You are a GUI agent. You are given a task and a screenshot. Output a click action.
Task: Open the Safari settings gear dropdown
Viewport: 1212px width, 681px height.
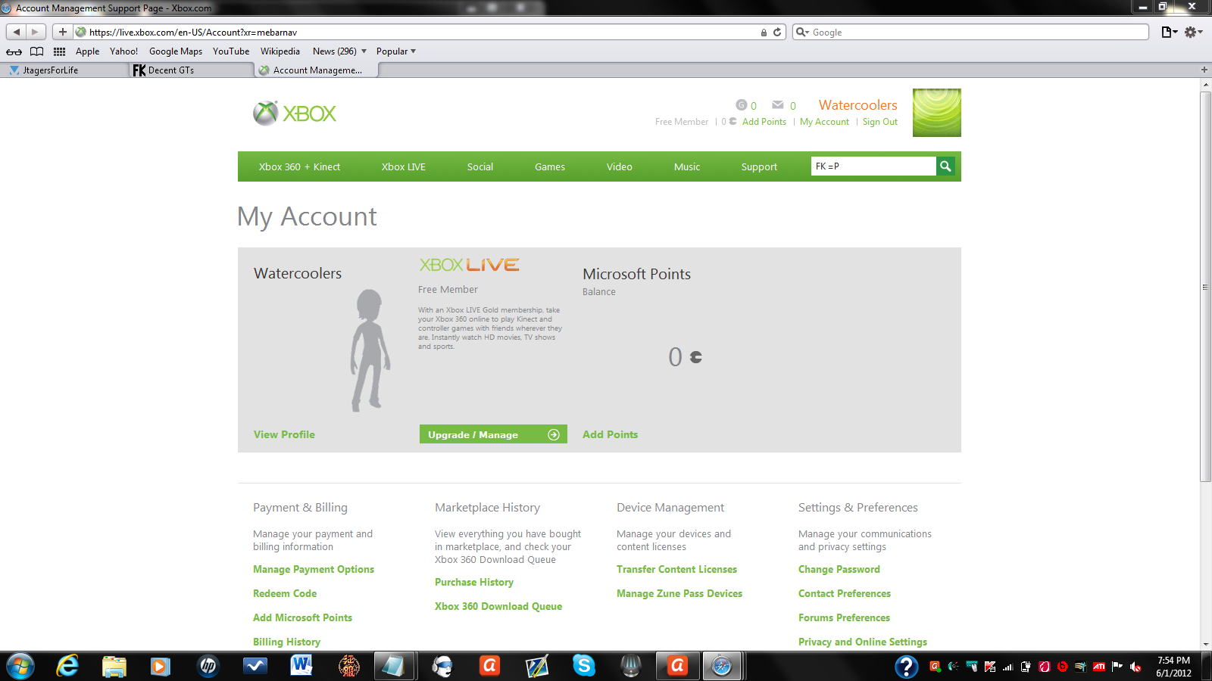click(1194, 32)
